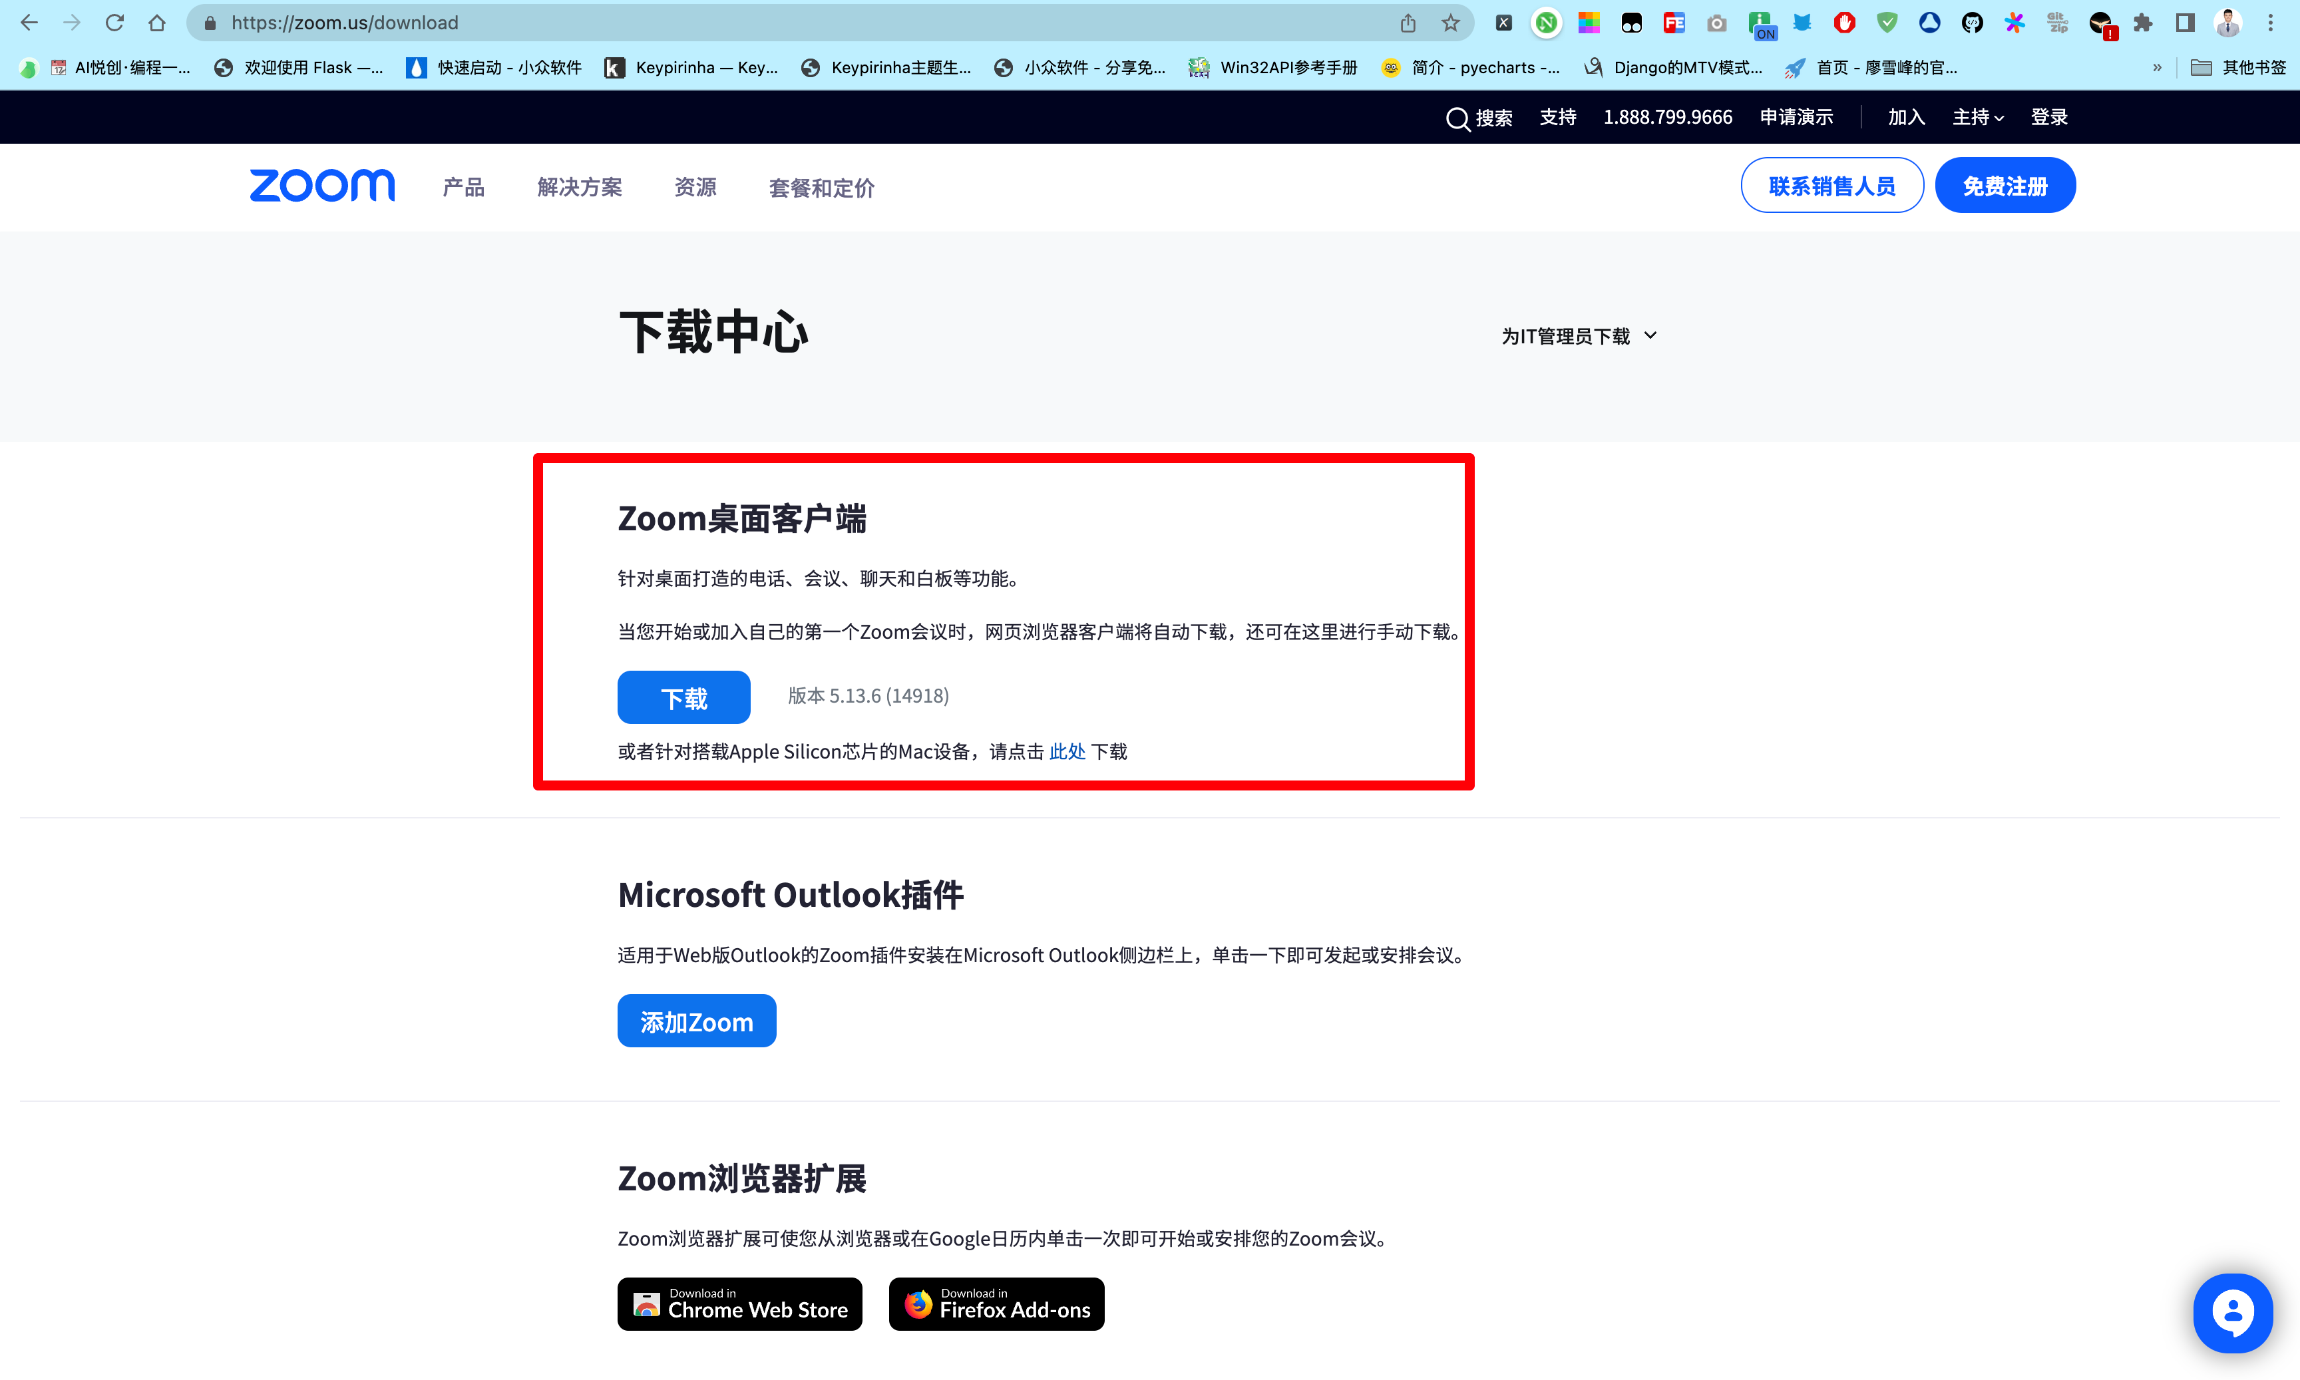The width and height of the screenshot is (2300, 1380).
Task: Open the chat assistant floating button
Action: pos(2233,1313)
